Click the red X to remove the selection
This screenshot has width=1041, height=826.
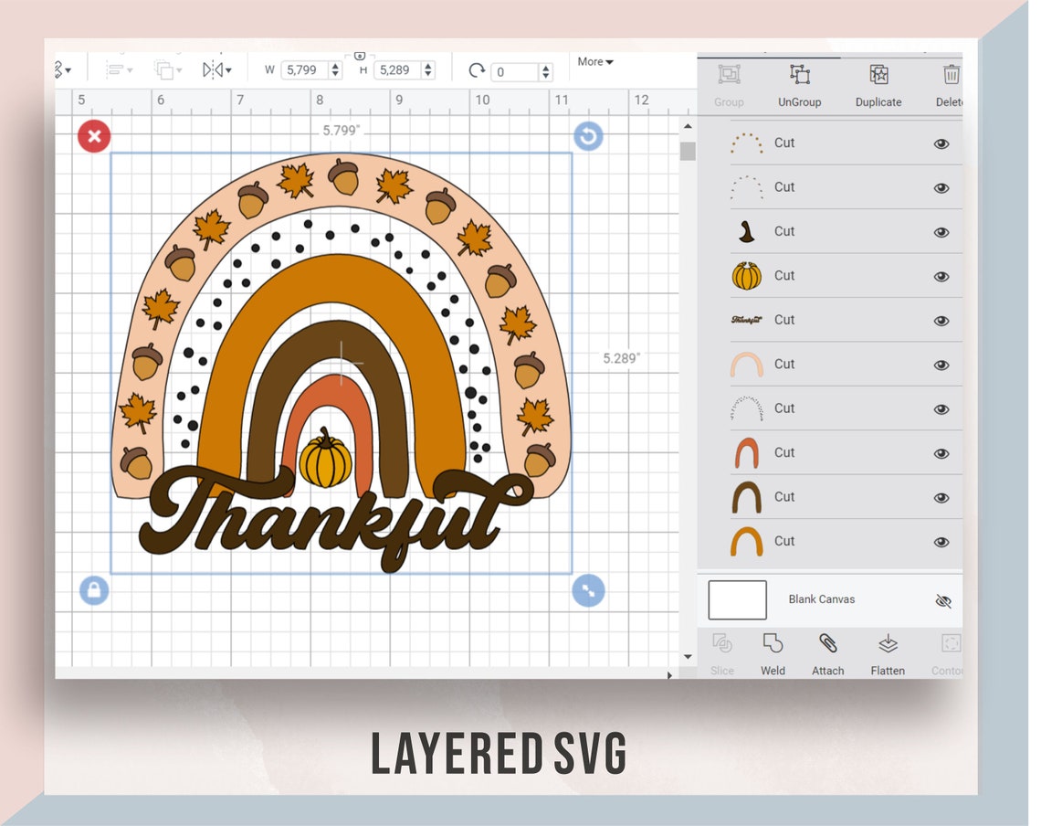point(94,135)
